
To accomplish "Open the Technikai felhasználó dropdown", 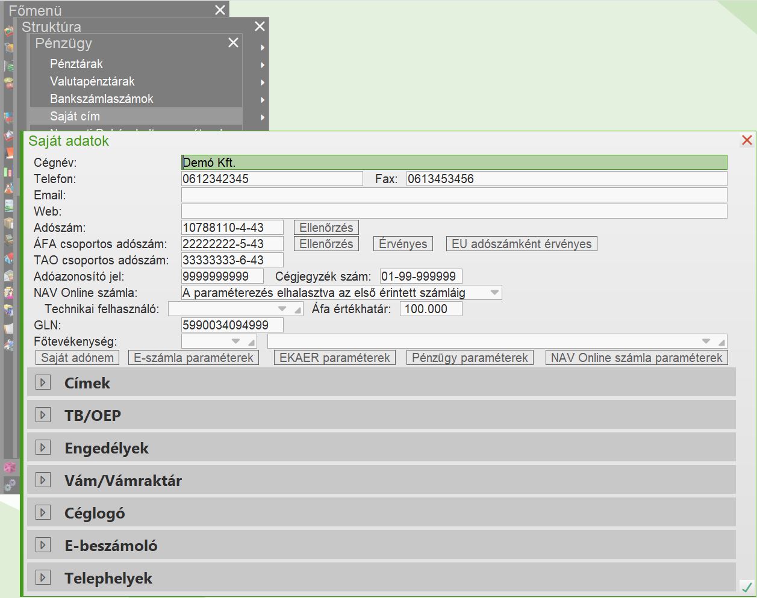I will [282, 309].
